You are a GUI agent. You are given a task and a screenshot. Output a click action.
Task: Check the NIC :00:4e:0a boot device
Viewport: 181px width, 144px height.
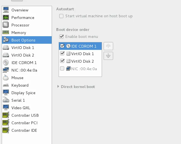[62, 69]
